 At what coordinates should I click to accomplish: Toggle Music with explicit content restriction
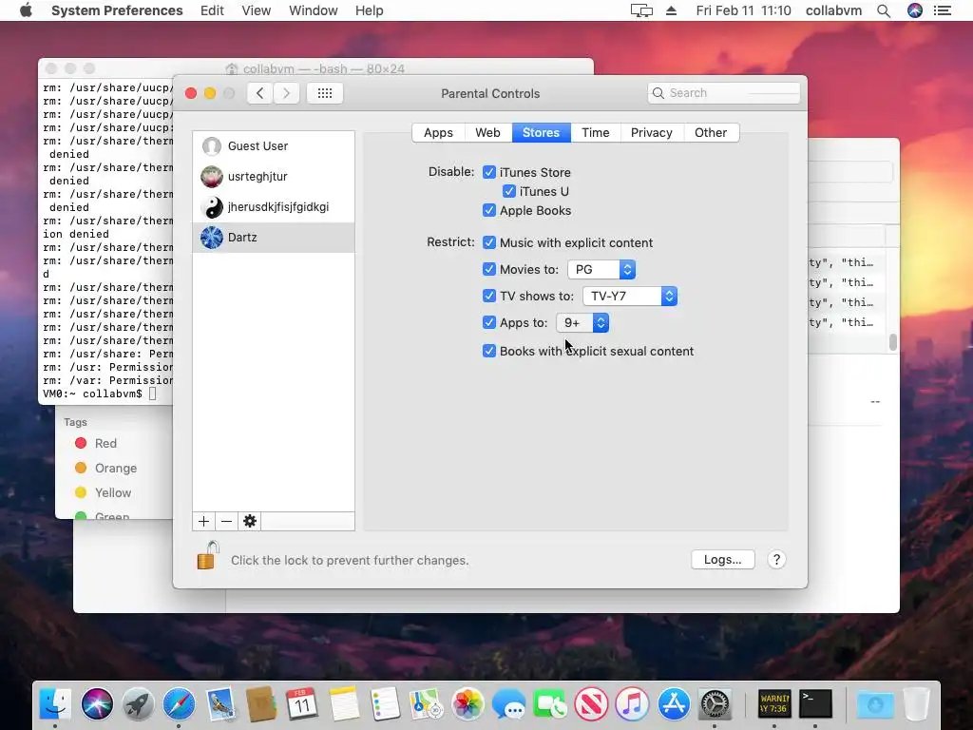tap(489, 242)
